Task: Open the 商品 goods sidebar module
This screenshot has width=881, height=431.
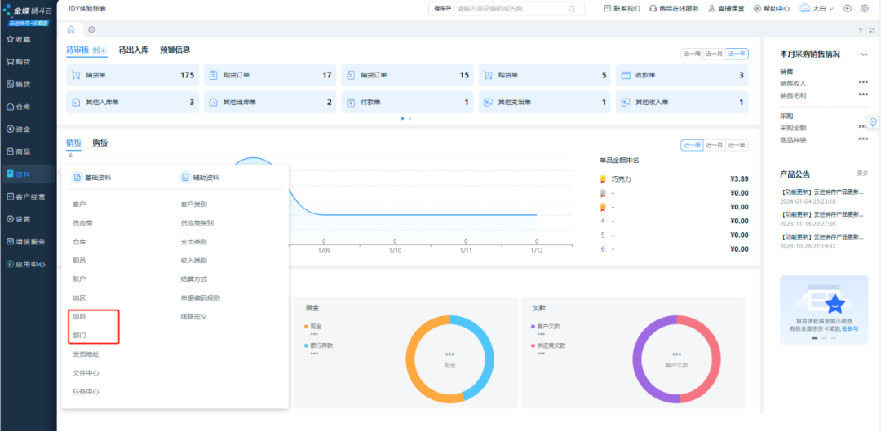Action: pos(19,152)
